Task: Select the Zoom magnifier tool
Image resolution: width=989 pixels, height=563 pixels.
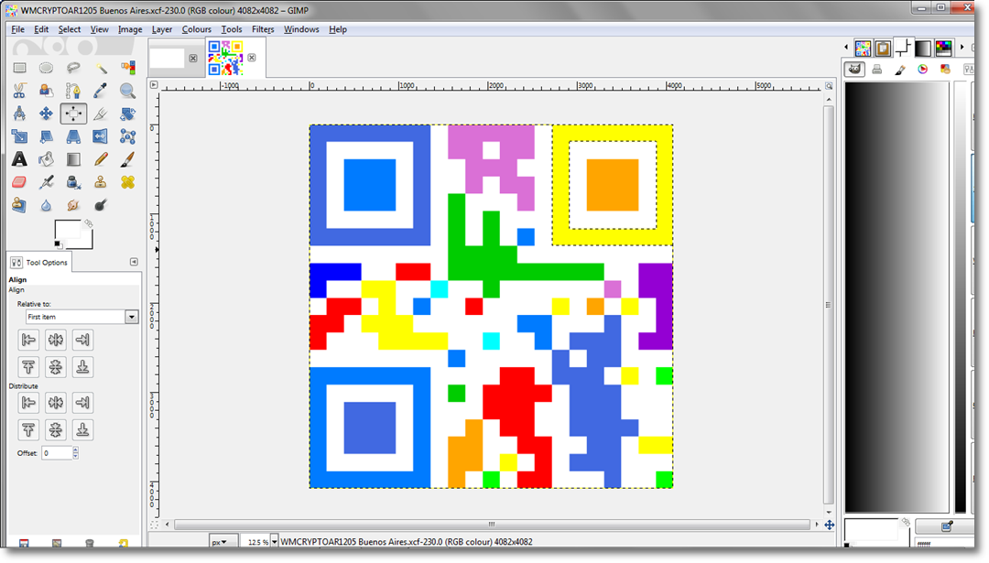Action: point(128,91)
